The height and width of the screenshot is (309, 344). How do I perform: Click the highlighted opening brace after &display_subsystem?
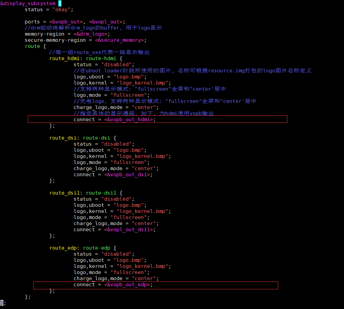point(60,3)
